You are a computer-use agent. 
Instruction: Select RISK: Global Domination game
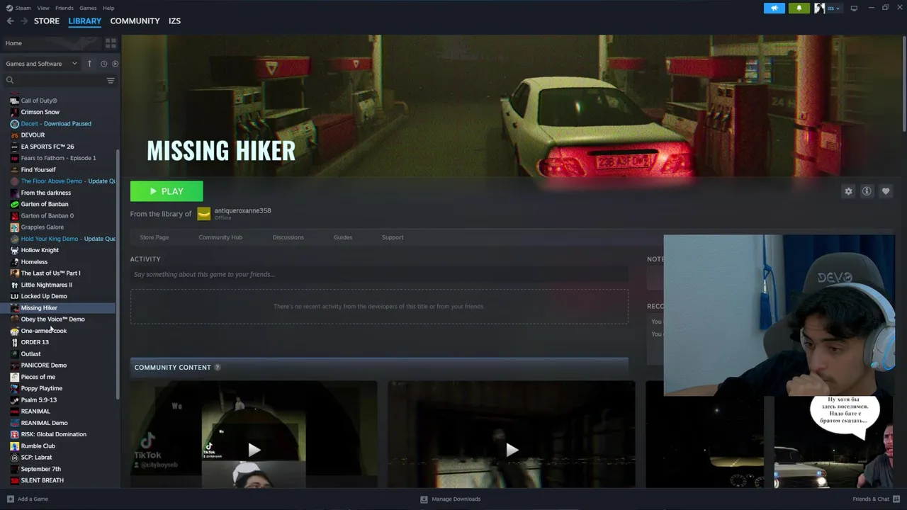54,434
